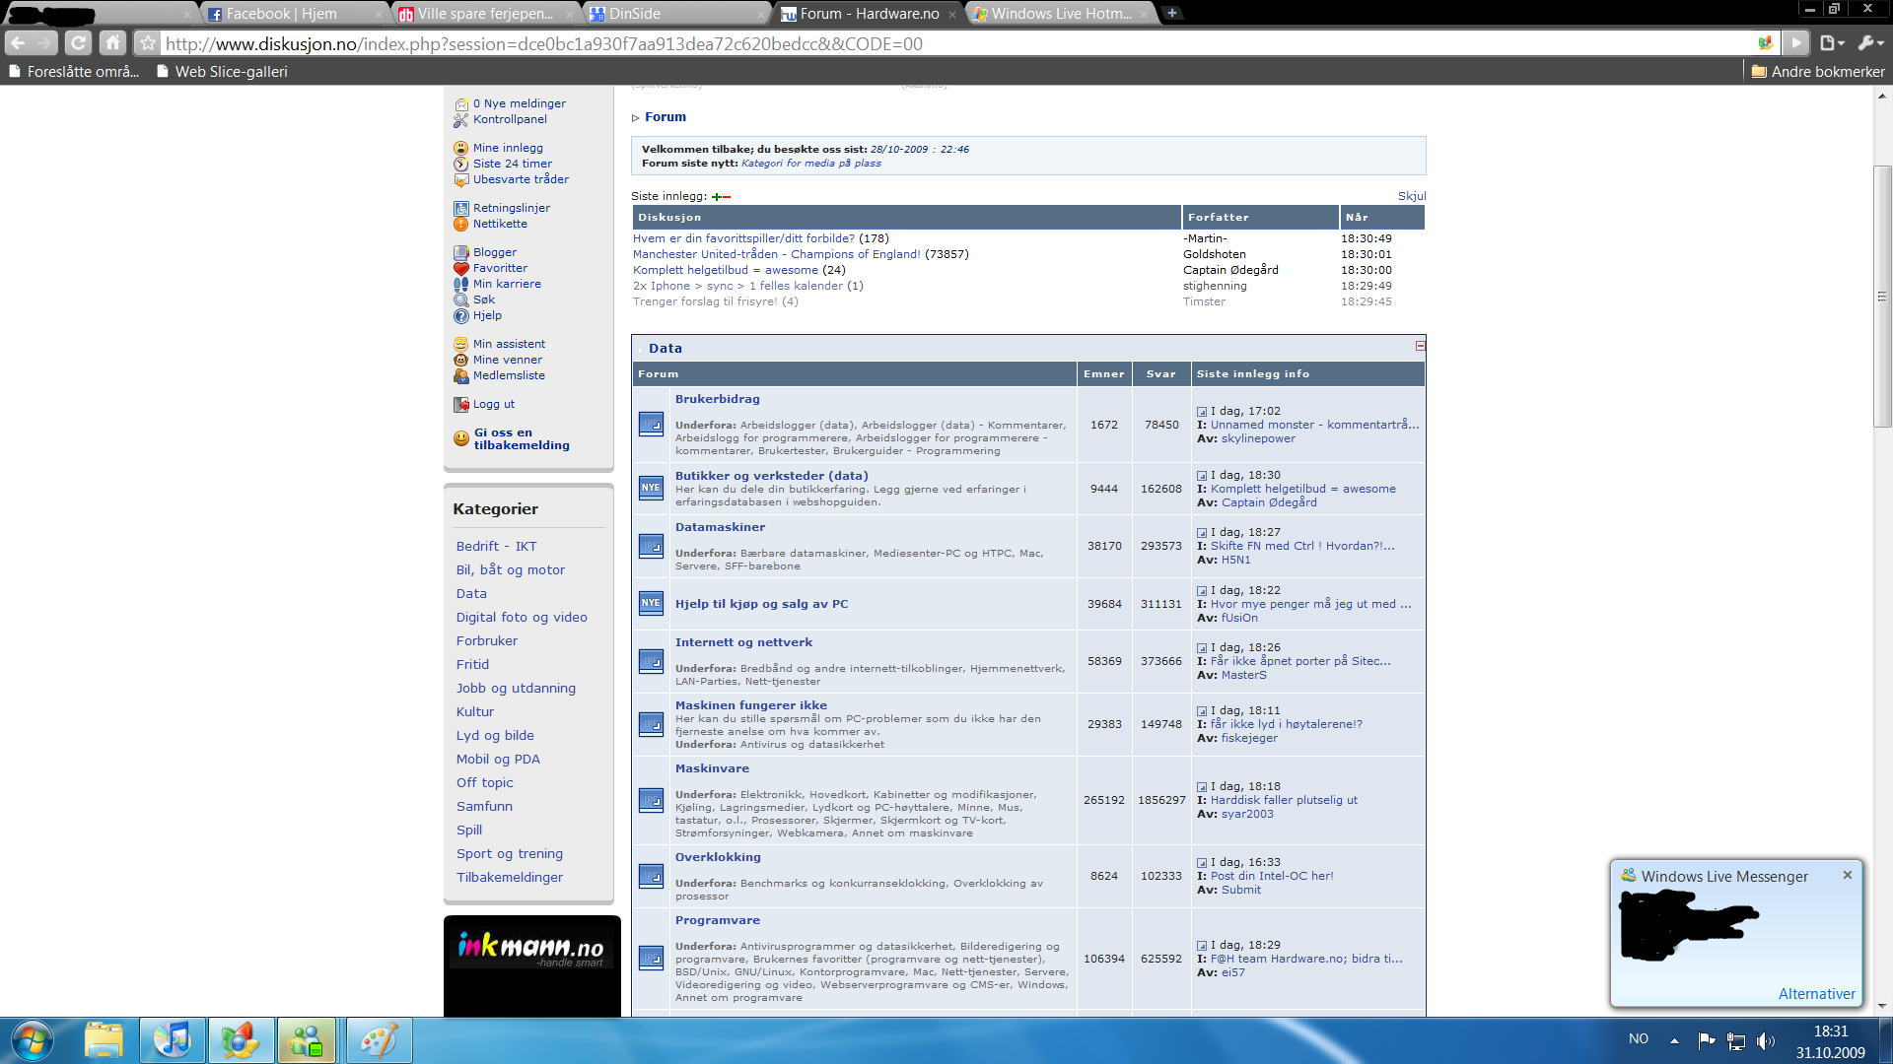Collapse the Data category panel
The height and width of the screenshot is (1064, 1893).
(x=1420, y=346)
